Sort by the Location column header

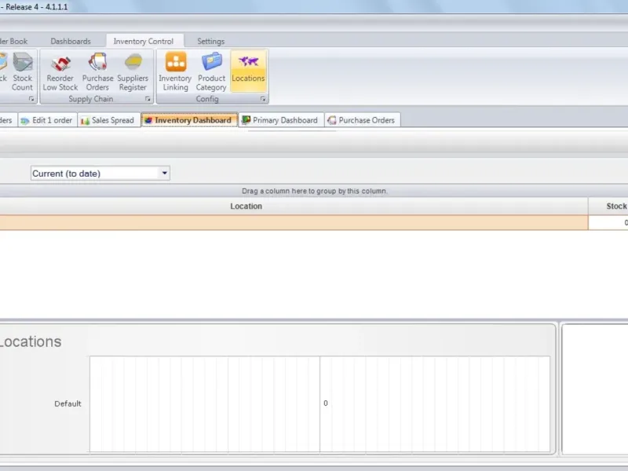(x=246, y=206)
